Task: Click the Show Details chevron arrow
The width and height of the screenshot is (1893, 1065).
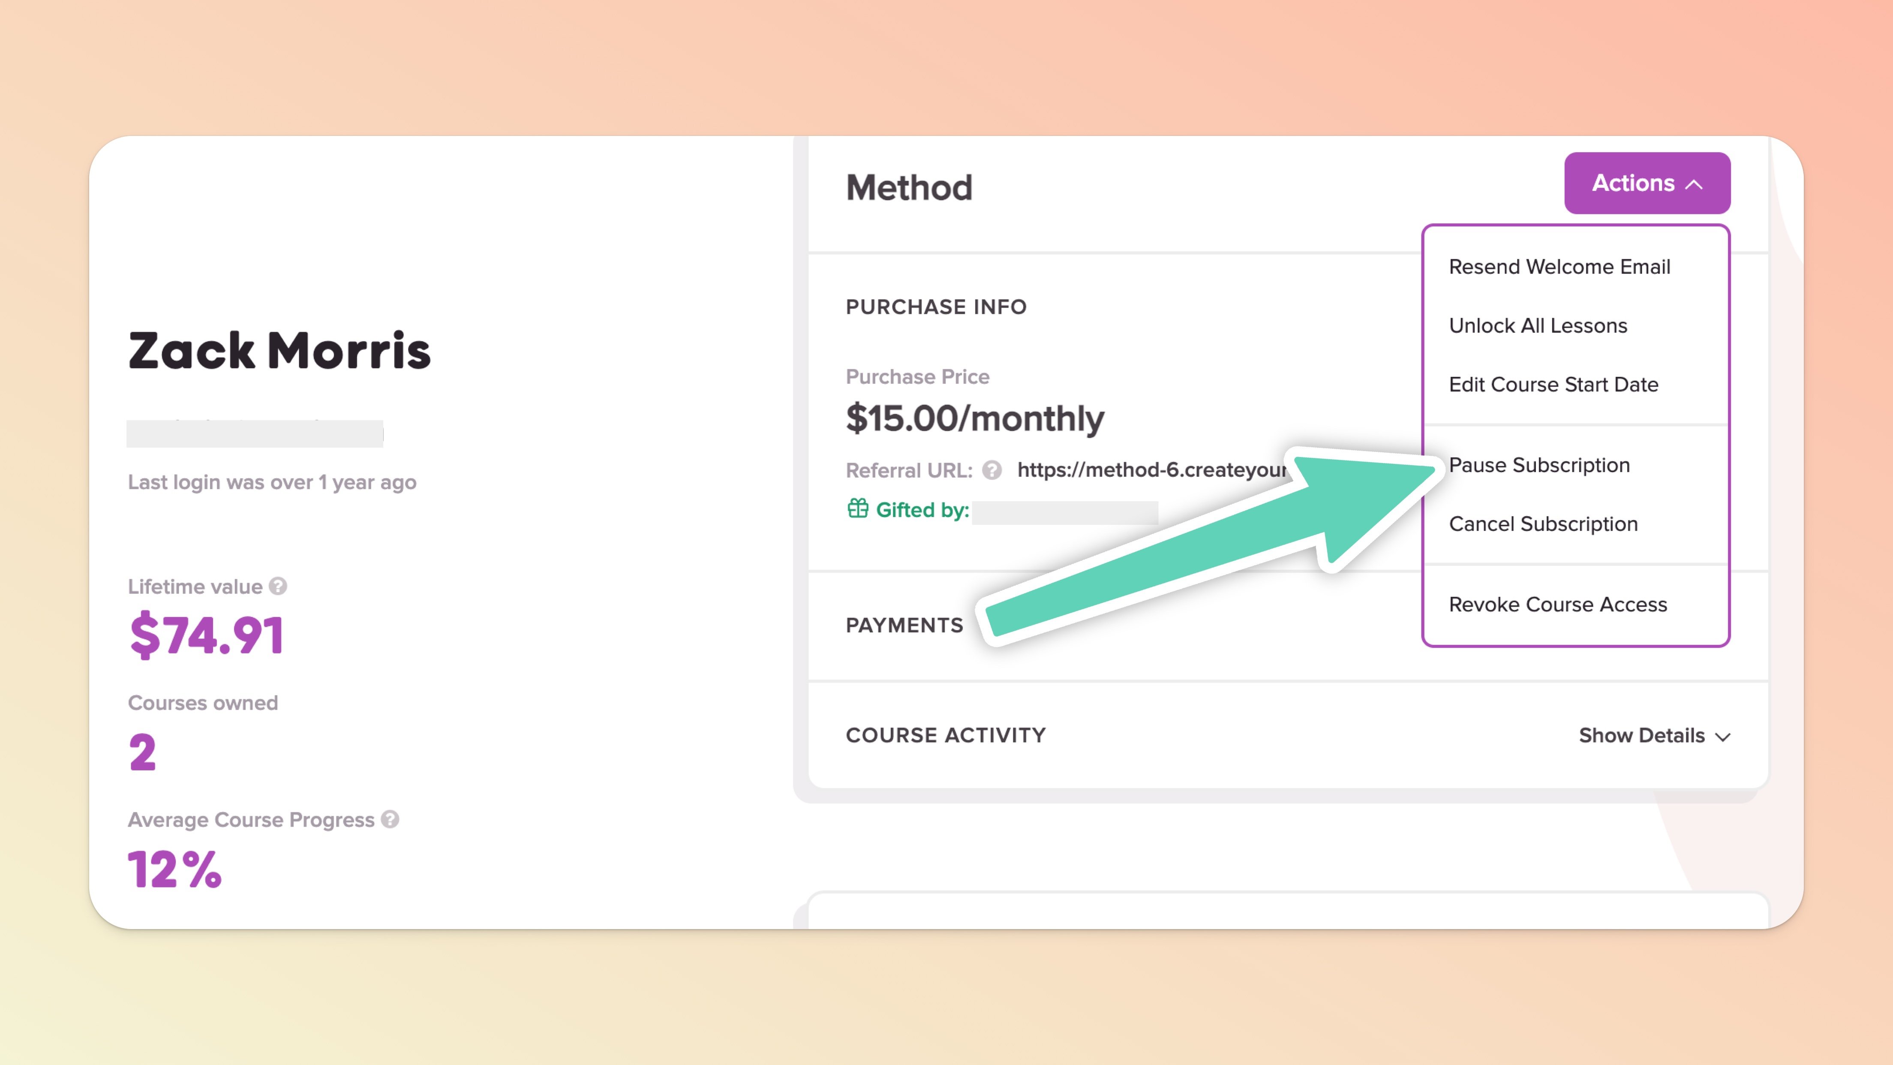Action: (x=1723, y=737)
